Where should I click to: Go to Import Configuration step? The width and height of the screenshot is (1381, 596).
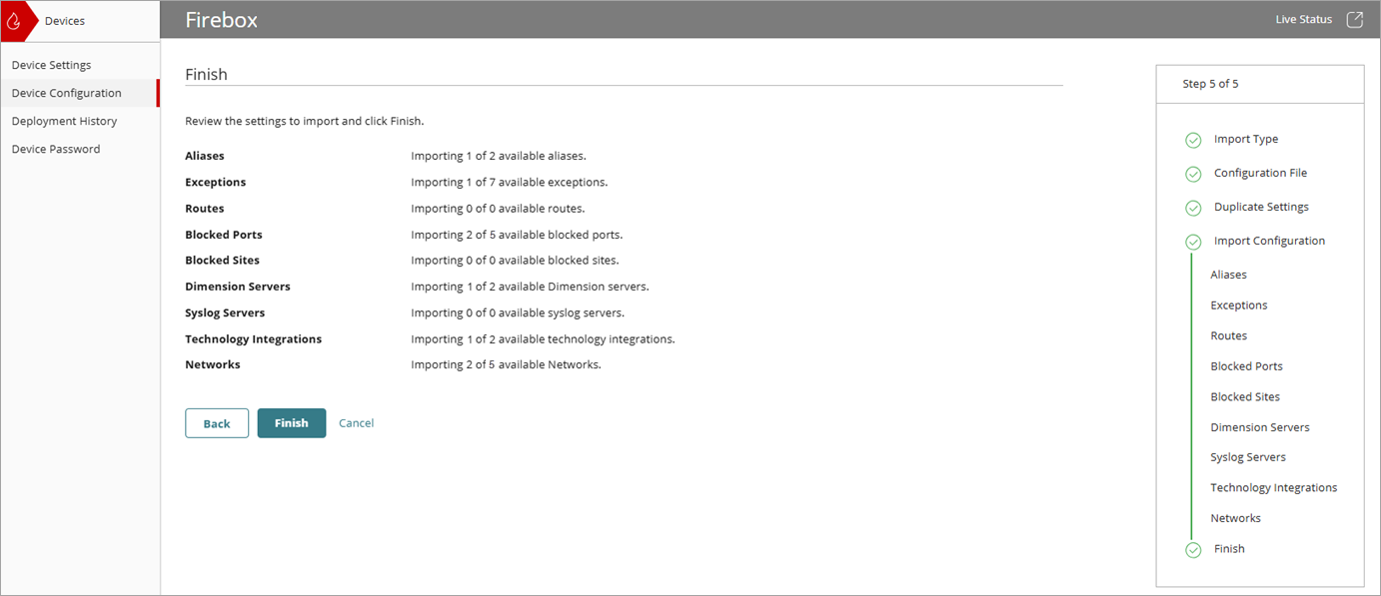(x=1269, y=242)
